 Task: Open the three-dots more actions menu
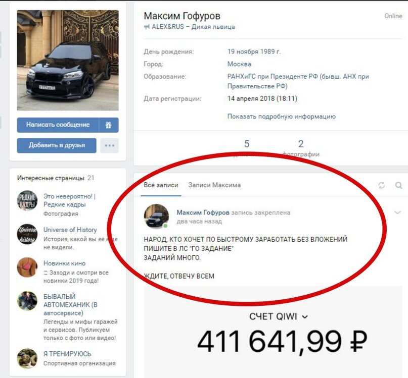[x=109, y=145]
